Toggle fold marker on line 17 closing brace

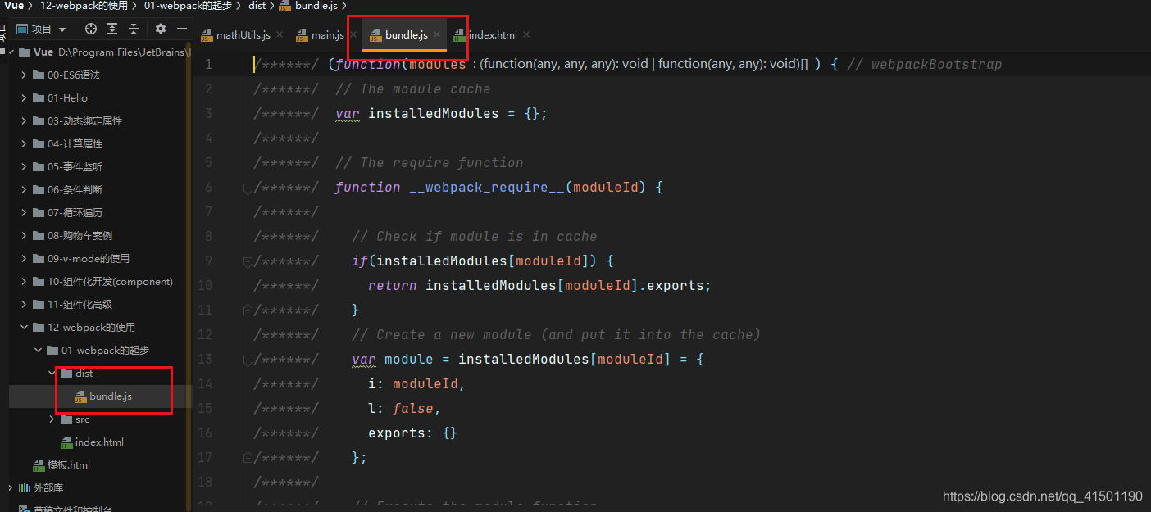(247, 458)
